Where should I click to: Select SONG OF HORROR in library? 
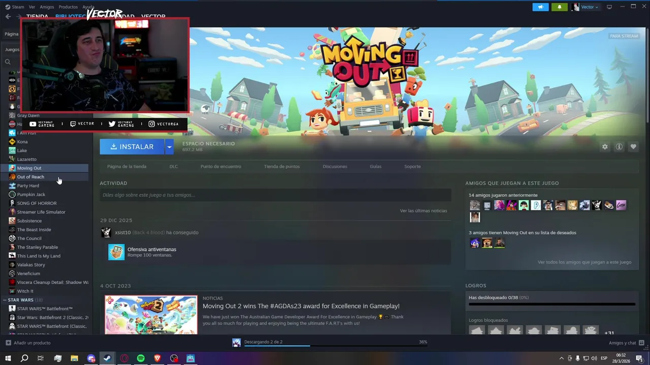tap(37, 203)
